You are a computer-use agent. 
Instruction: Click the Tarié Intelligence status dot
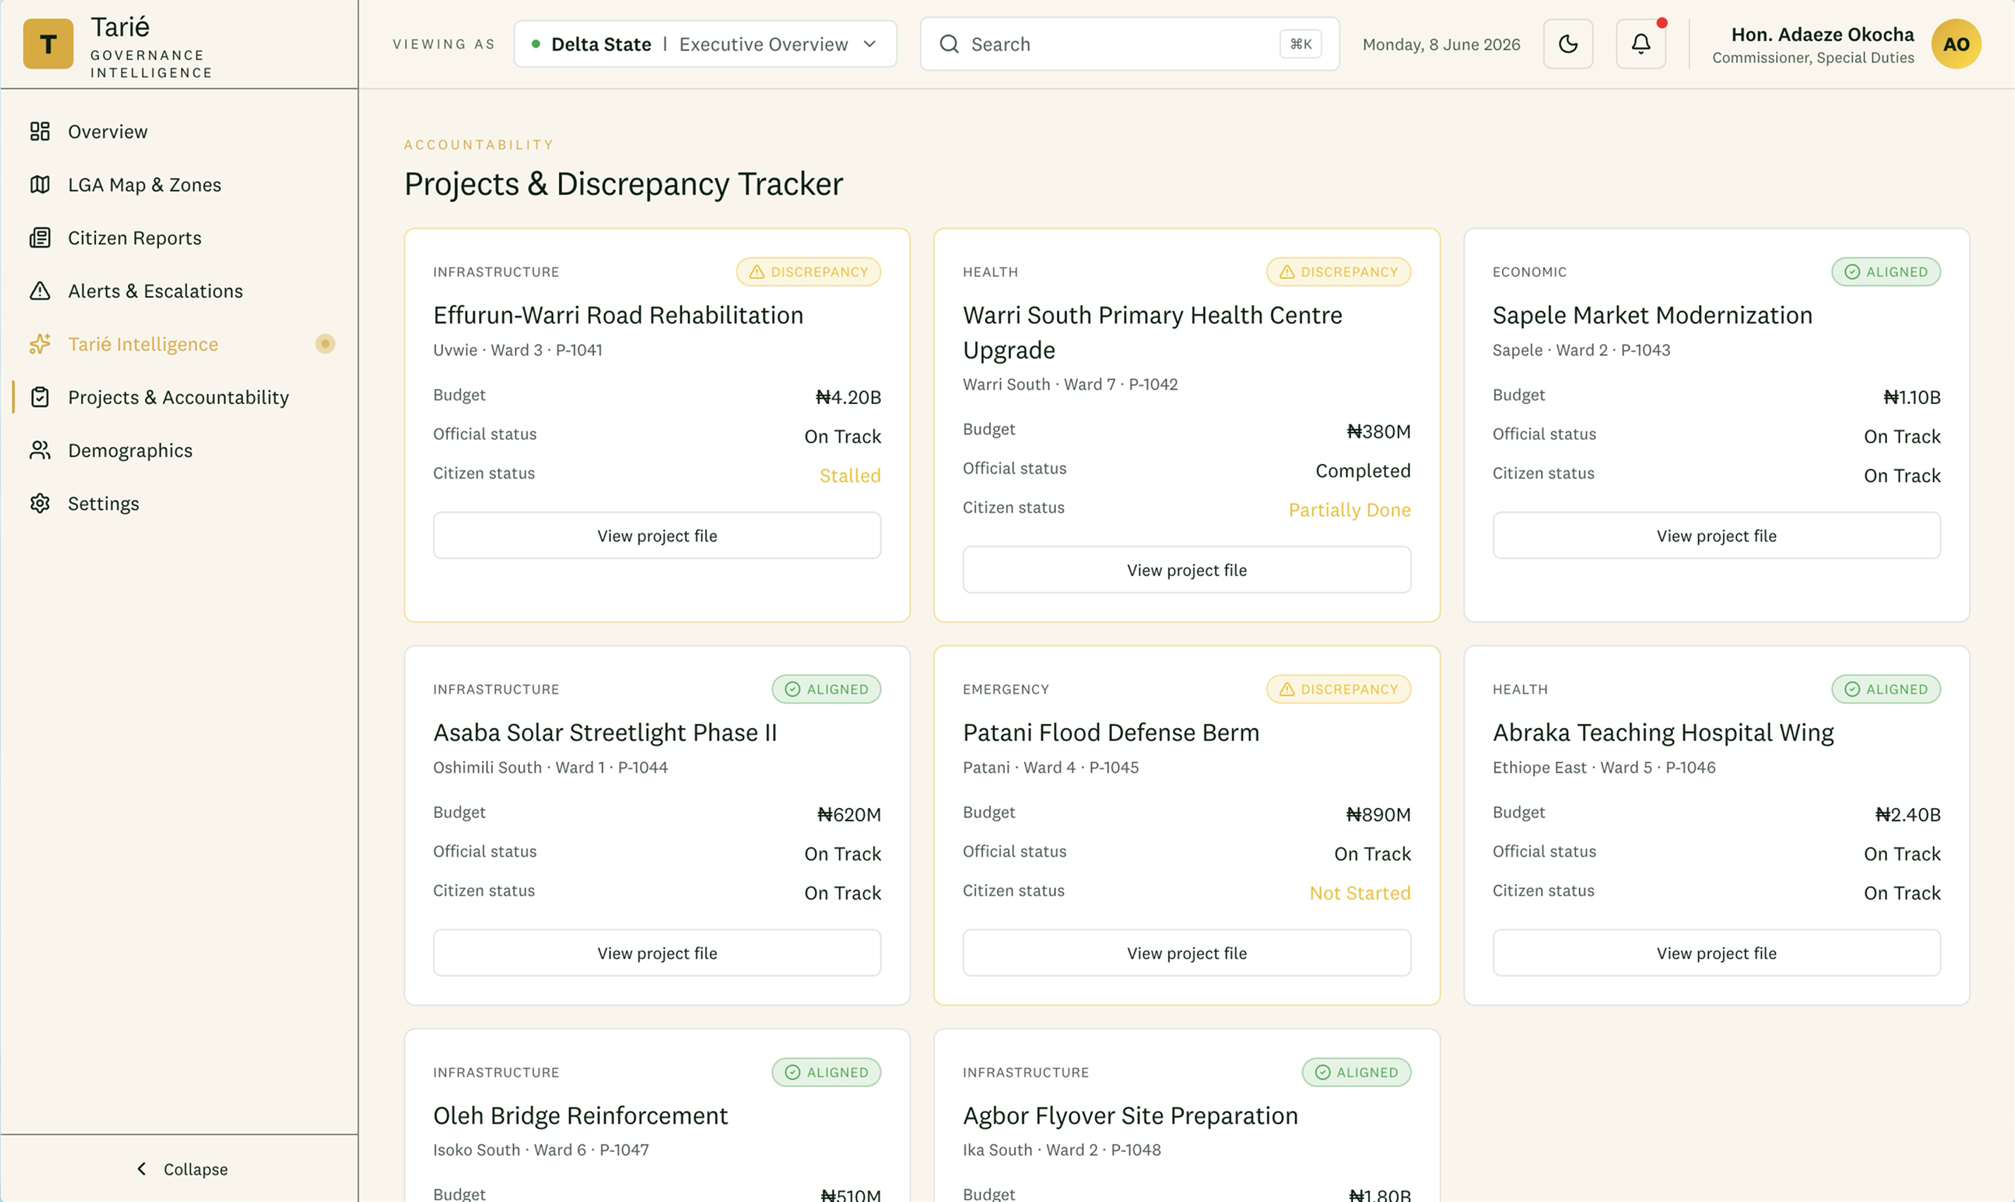(x=325, y=344)
